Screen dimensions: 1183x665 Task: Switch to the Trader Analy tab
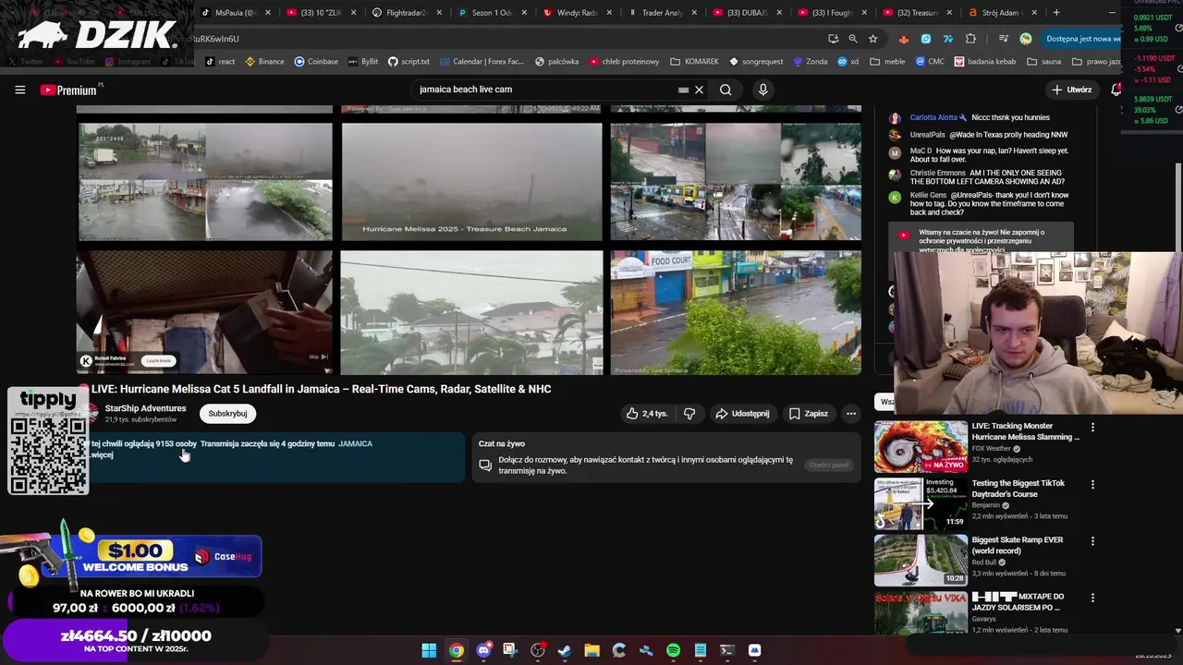[x=662, y=13]
